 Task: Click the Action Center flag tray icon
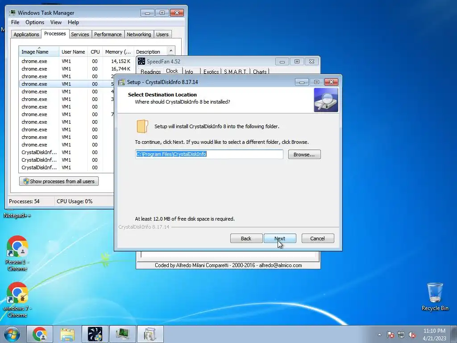coord(391,335)
